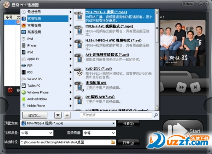
Task: Click the 自定义... customize button
Action: click(35, 115)
